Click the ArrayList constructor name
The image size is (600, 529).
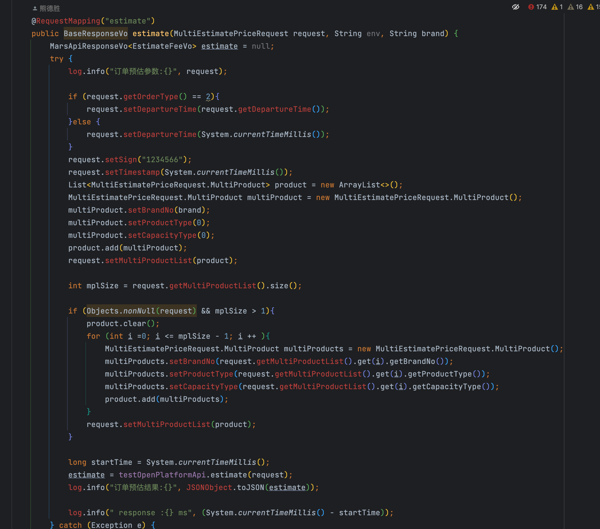tap(360, 185)
